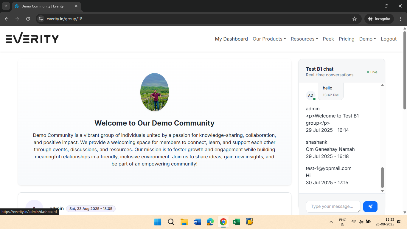Click the chat scrollbar up arrow

coord(382,85)
